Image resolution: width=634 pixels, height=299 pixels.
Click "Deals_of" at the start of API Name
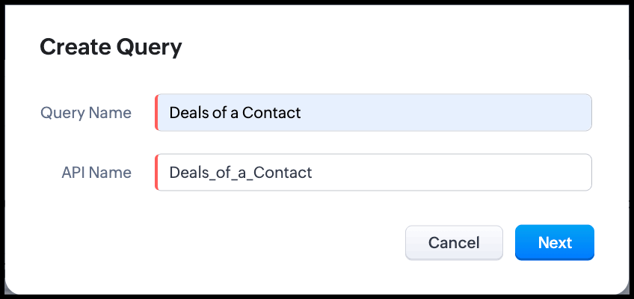point(194,173)
